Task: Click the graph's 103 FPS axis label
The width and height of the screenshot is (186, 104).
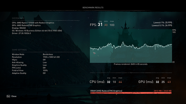Action: tap(174, 32)
